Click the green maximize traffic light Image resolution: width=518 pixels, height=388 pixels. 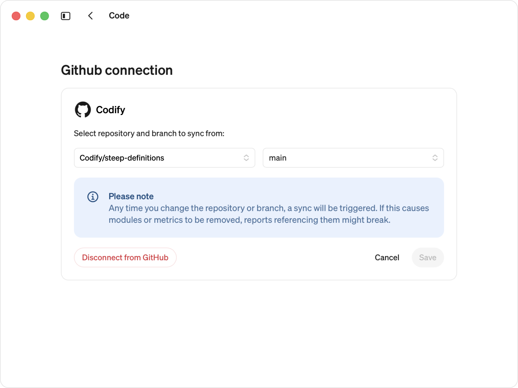[44, 16]
